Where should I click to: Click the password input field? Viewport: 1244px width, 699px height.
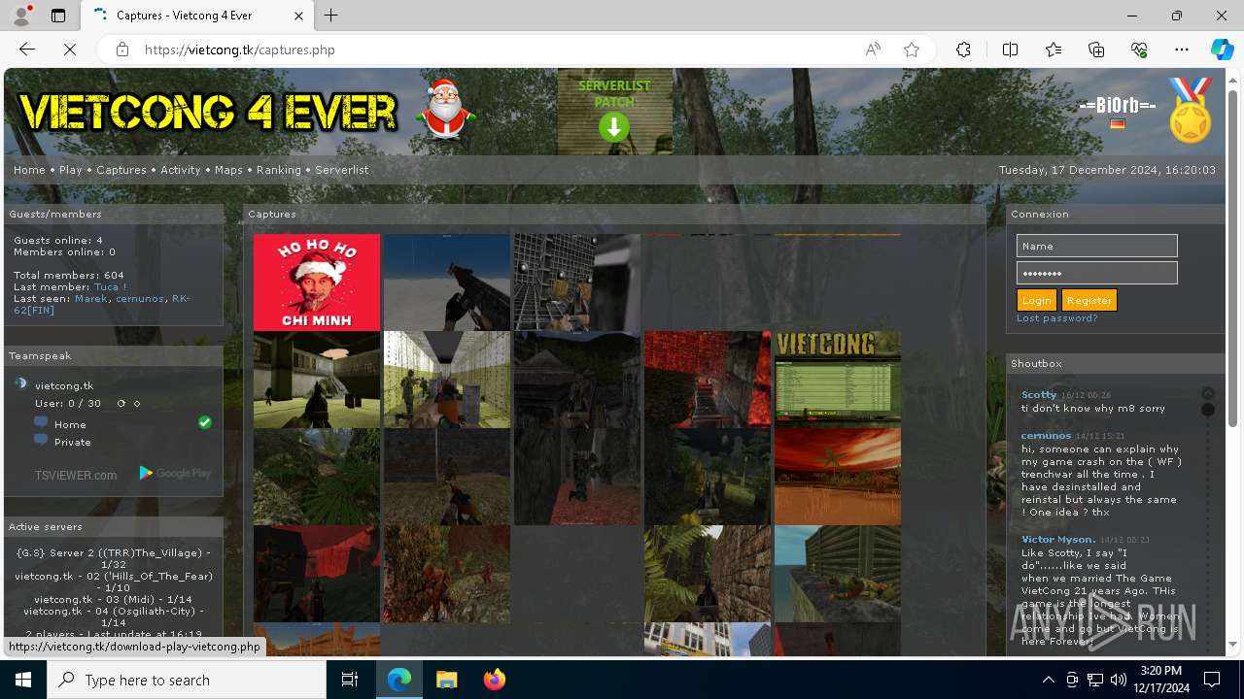[1096, 273]
